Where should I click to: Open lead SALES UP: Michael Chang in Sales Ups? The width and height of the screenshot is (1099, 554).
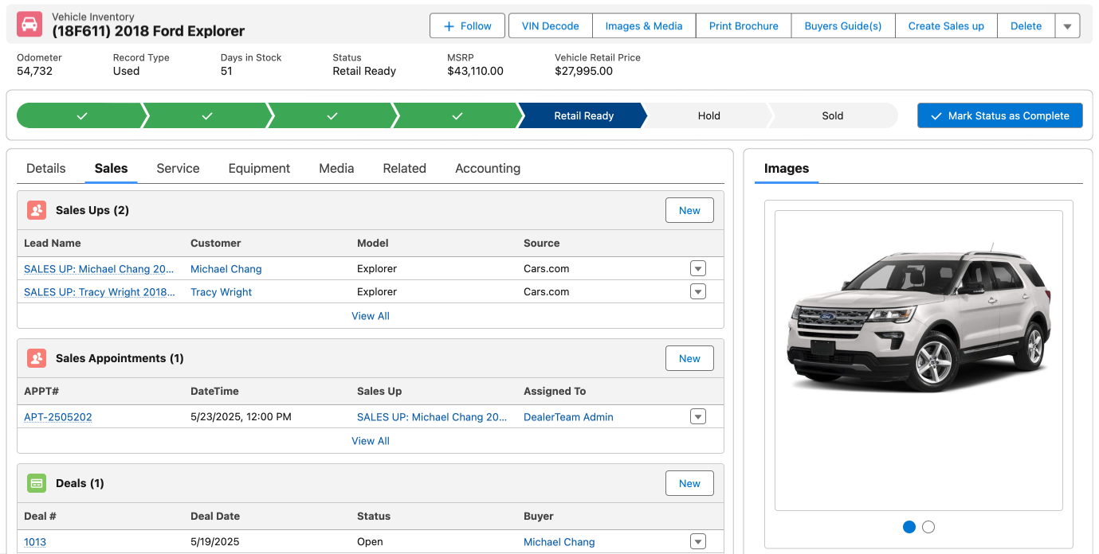click(100, 268)
